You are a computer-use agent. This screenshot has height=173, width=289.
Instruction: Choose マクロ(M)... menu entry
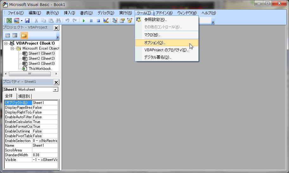(167, 35)
